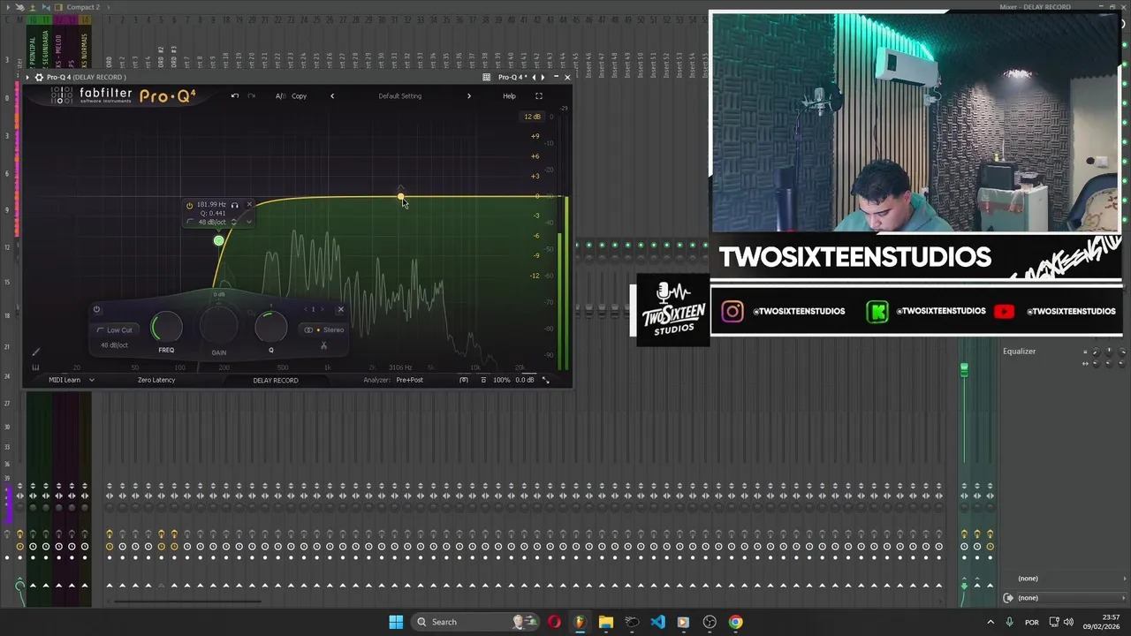Open Google Chrome from taskbar
This screenshot has height=636, width=1131.
[735, 622]
